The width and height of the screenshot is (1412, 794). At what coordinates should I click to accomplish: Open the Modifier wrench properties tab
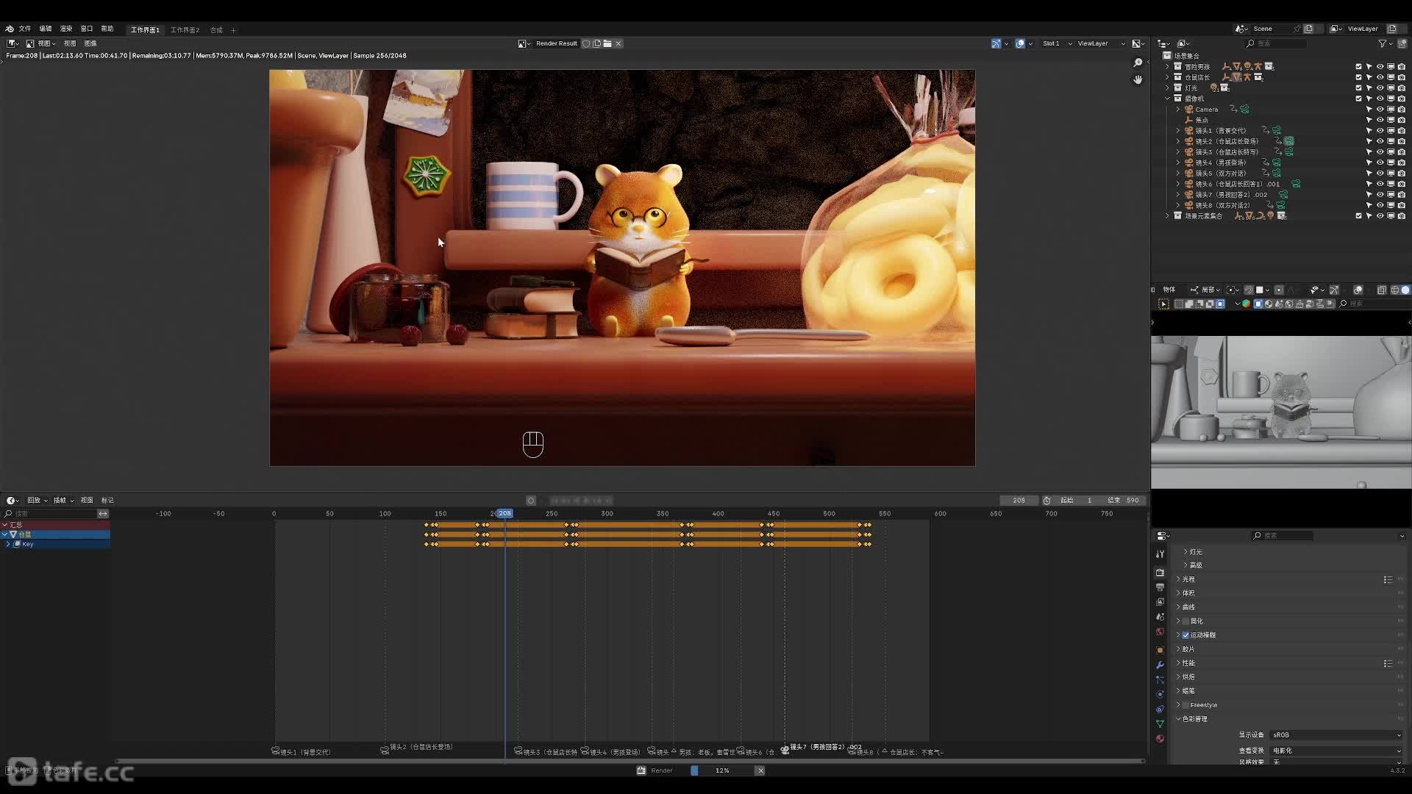pos(1160,665)
